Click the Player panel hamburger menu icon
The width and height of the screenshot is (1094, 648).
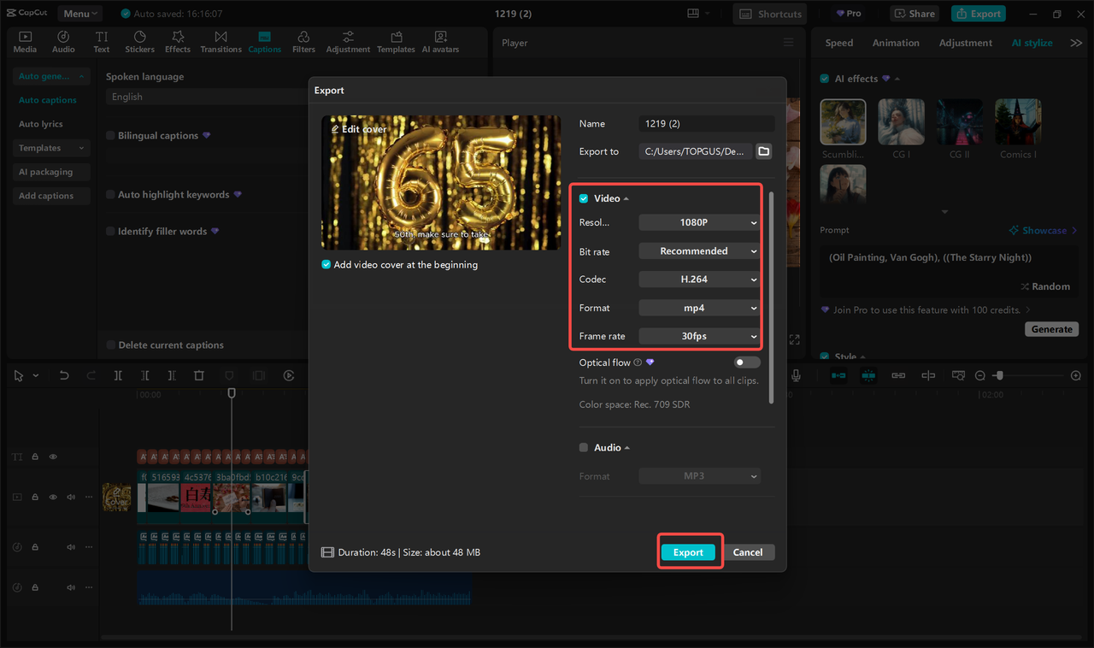[788, 43]
